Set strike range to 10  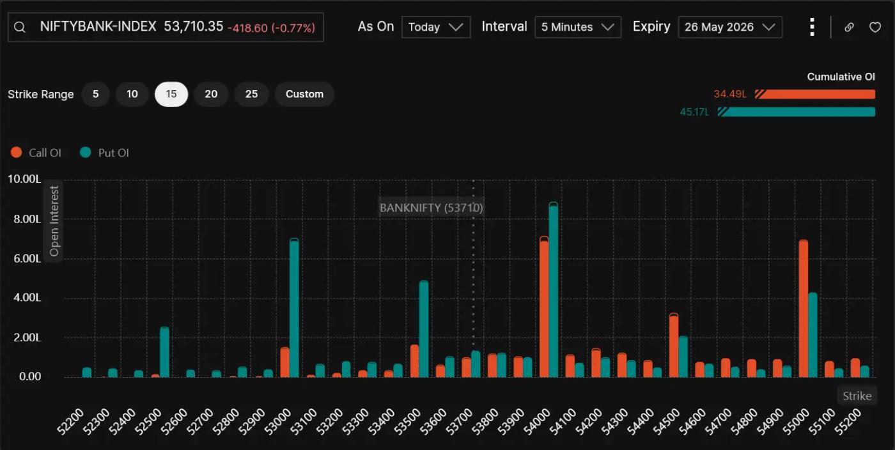[132, 94]
